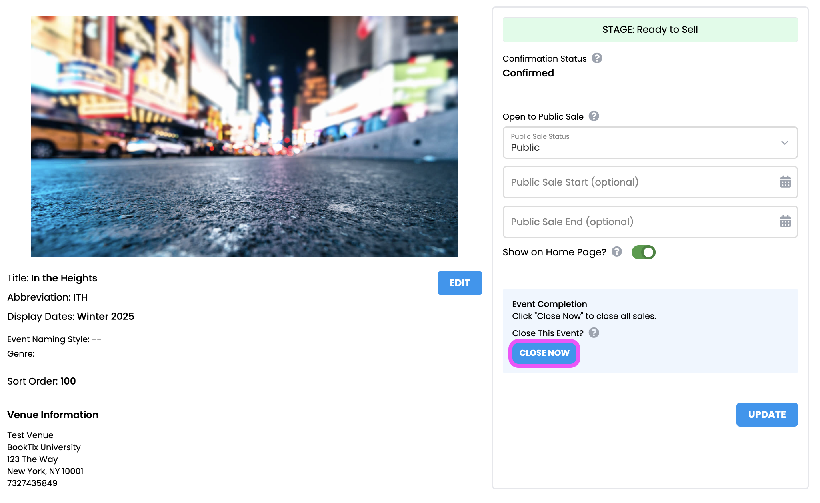Click the Edit button

point(460,283)
